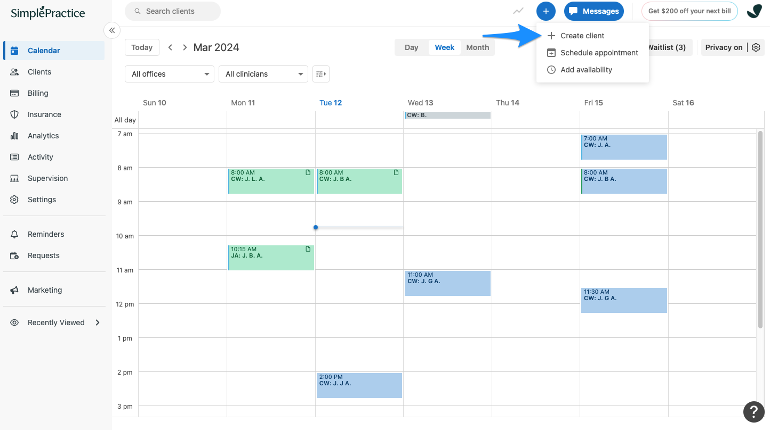Viewport: 770px width, 430px height.
Task: Expand the Recently Viewed section
Action: click(97, 322)
